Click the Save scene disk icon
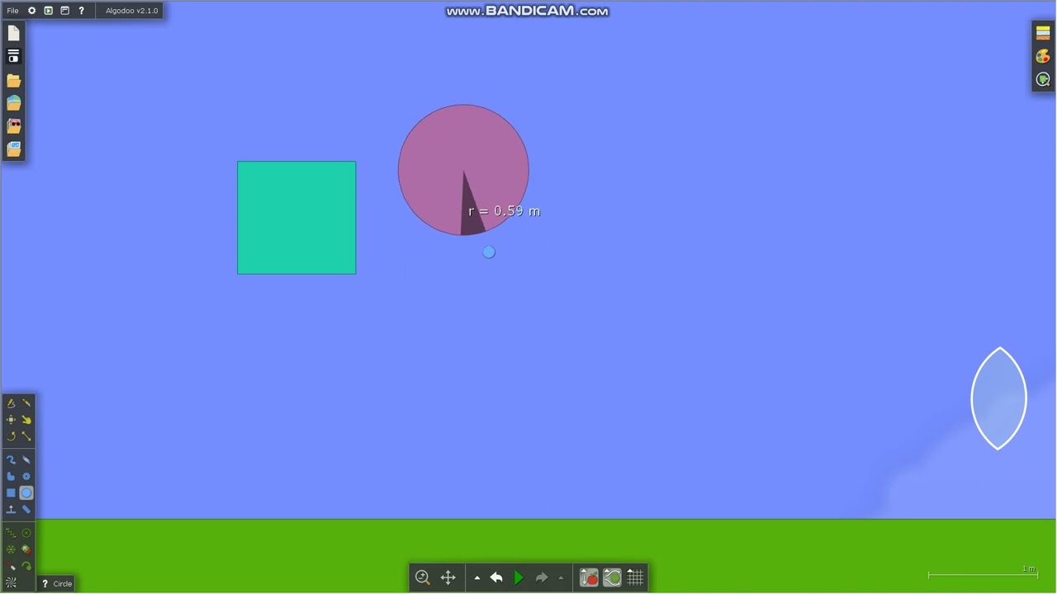Image resolution: width=1057 pixels, height=594 pixels. (x=13, y=56)
